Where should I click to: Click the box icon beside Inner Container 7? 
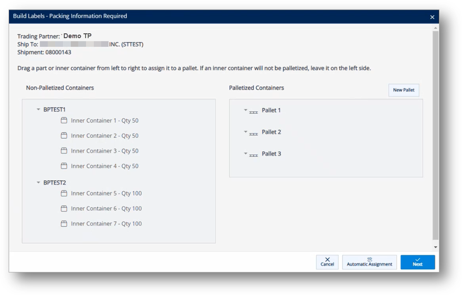pos(64,223)
